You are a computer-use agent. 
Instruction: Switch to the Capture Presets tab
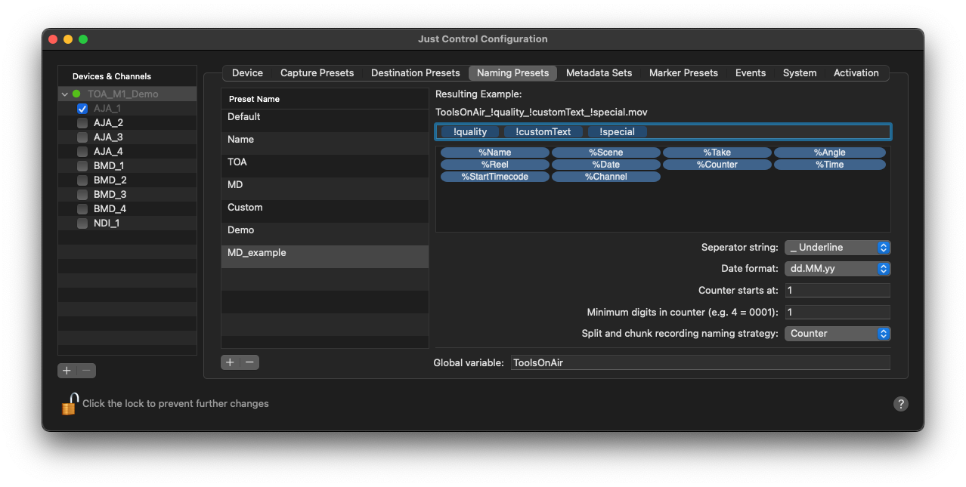click(317, 73)
